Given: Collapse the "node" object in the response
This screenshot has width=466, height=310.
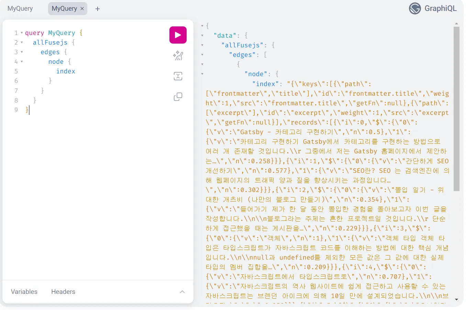Looking at the screenshot, I should point(202,74).
